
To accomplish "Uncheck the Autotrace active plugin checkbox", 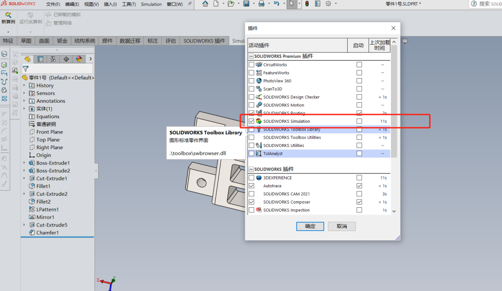I will click(251, 186).
